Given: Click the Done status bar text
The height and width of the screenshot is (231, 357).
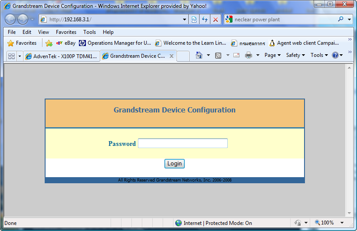Looking at the screenshot, I should [x=10, y=223].
